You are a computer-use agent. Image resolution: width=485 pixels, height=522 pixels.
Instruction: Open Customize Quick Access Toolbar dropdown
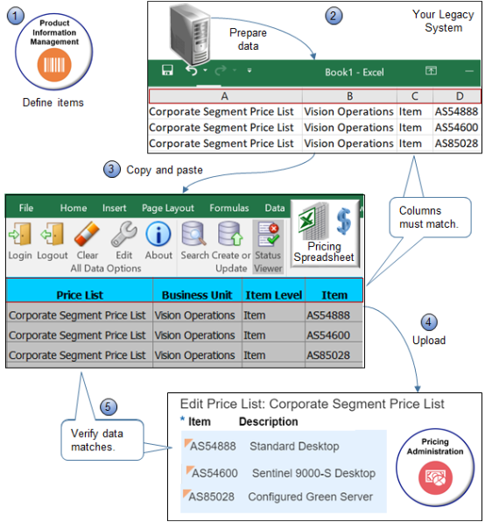(x=250, y=71)
